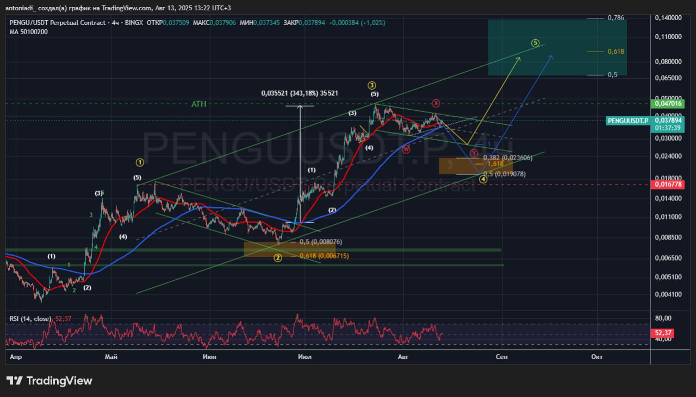This screenshot has height=397, width=696.
Task: Click yellow 0,618 Fibonacci label in green zone
Action: click(x=616, y=52)
